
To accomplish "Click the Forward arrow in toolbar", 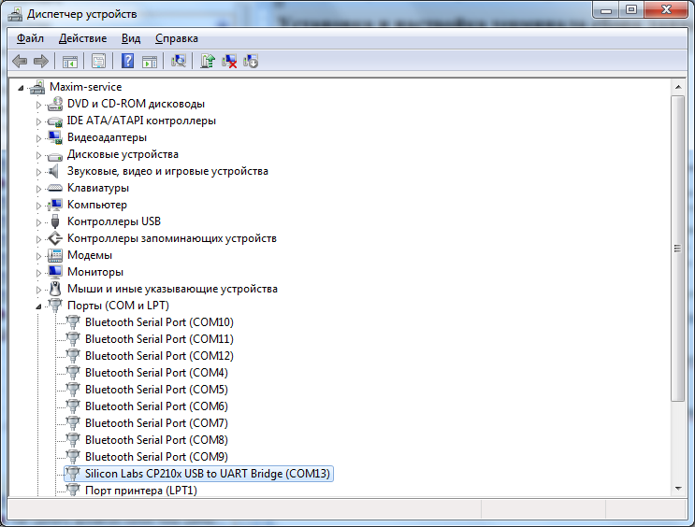I will [41, 62].
